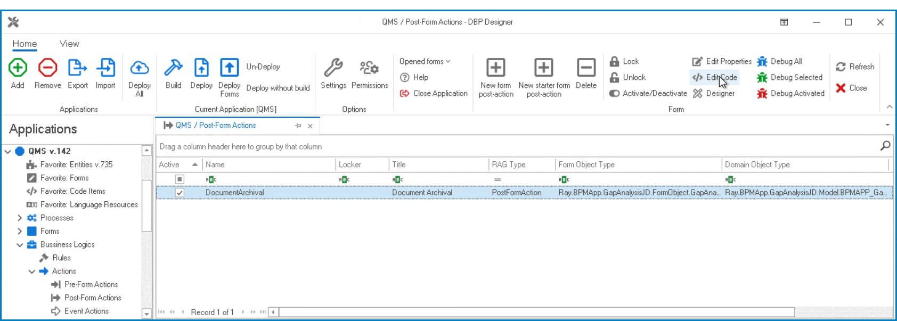897x321 pixels.
Task: Select Favorite: Code Items in the tree
Action: (66, 191)
